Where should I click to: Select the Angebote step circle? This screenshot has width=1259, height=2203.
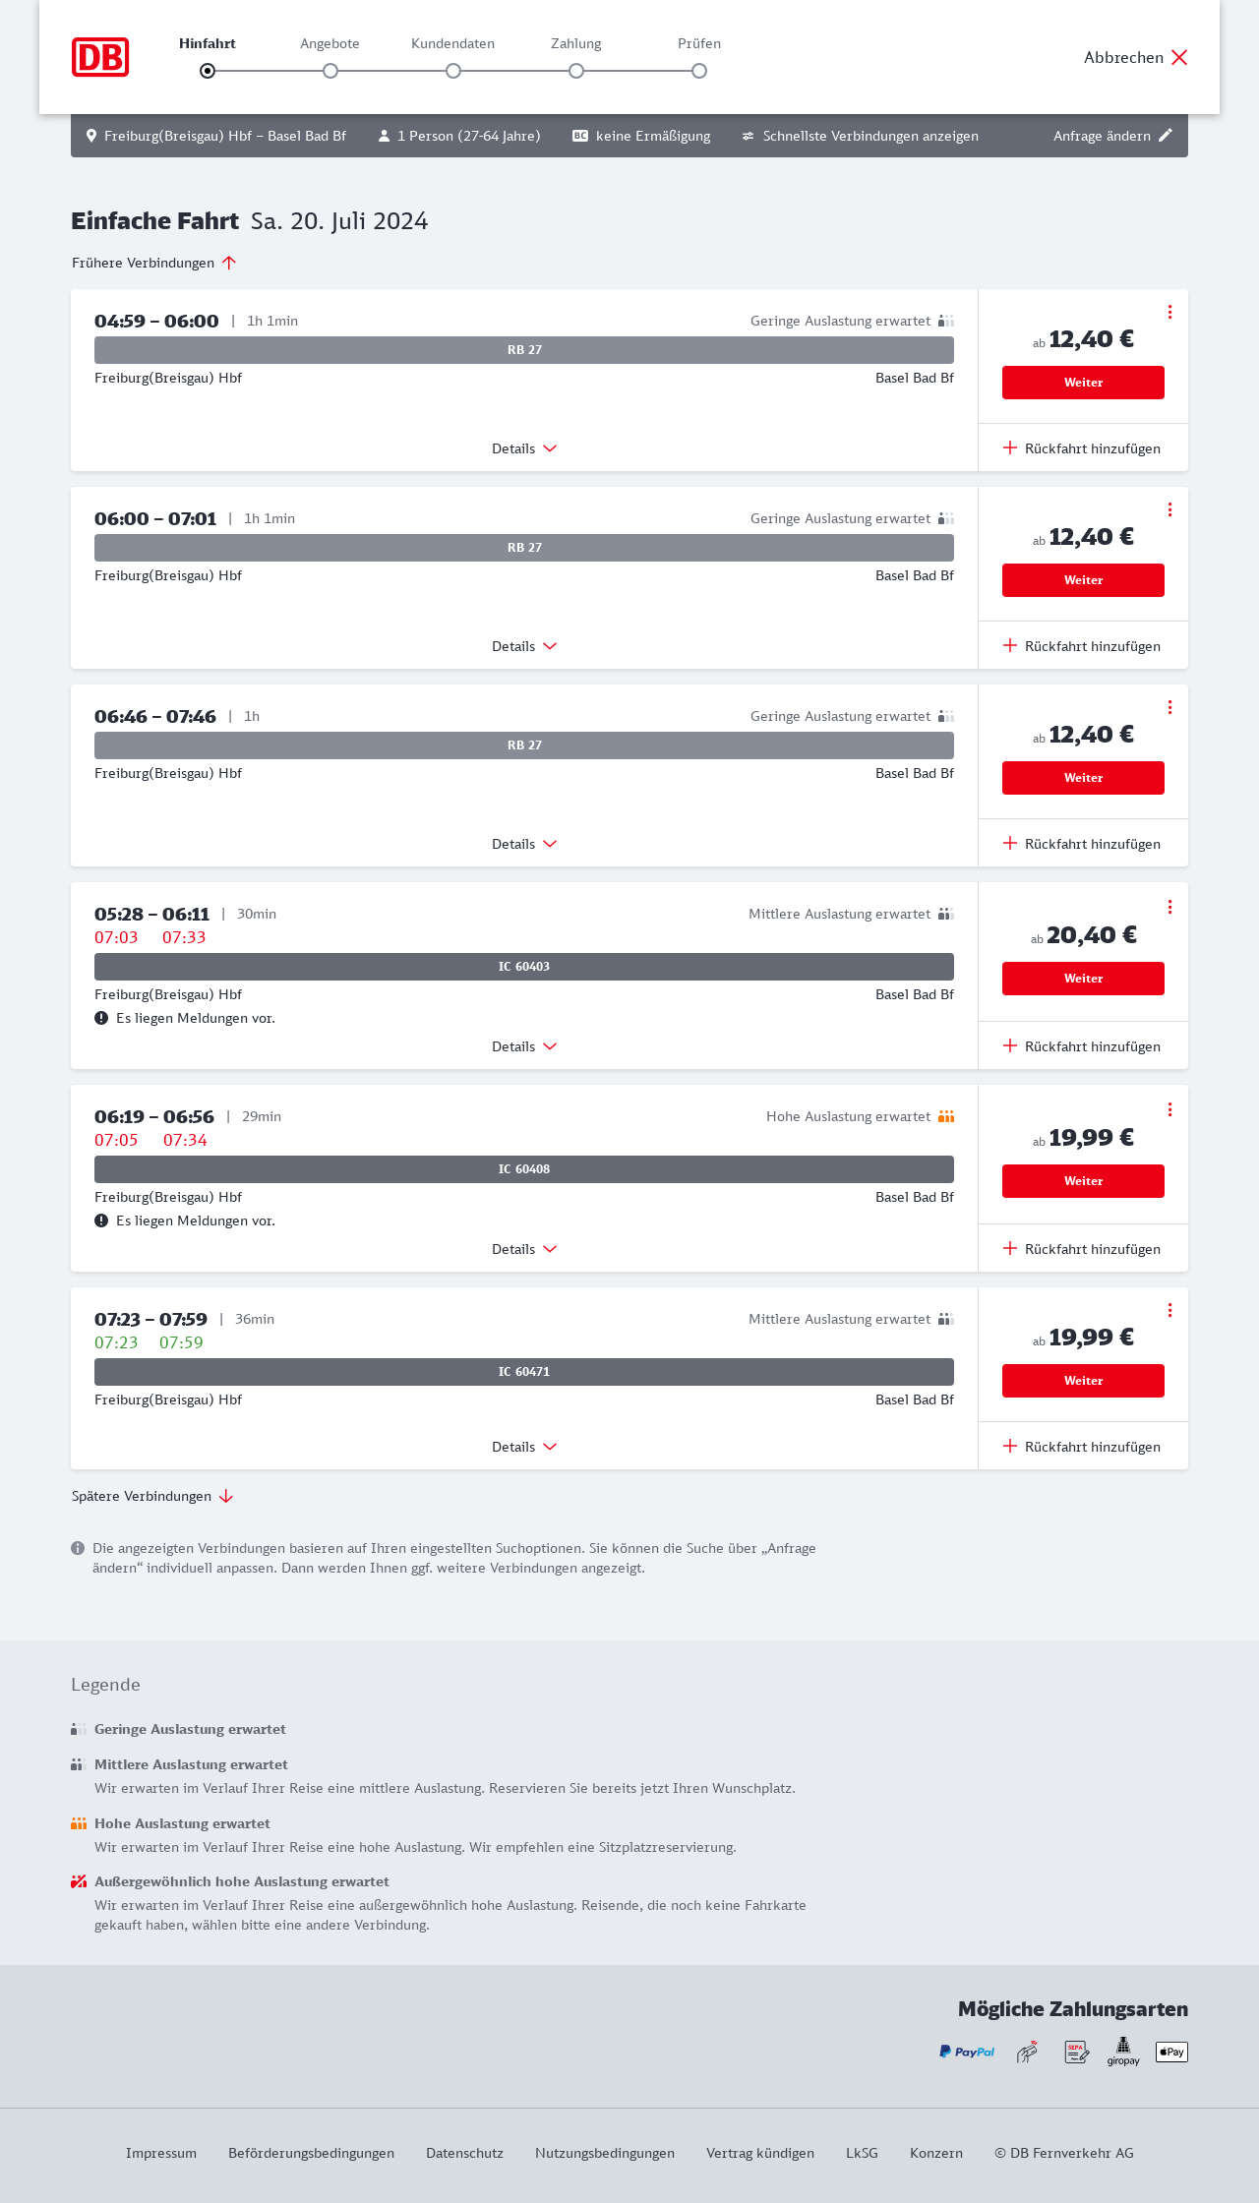330,71
